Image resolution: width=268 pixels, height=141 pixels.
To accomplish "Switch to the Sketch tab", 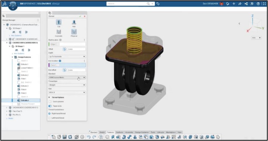I will coord(102,132).
